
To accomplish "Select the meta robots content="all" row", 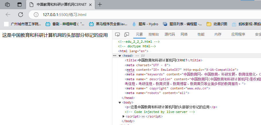I will click(x=157, y=93).
